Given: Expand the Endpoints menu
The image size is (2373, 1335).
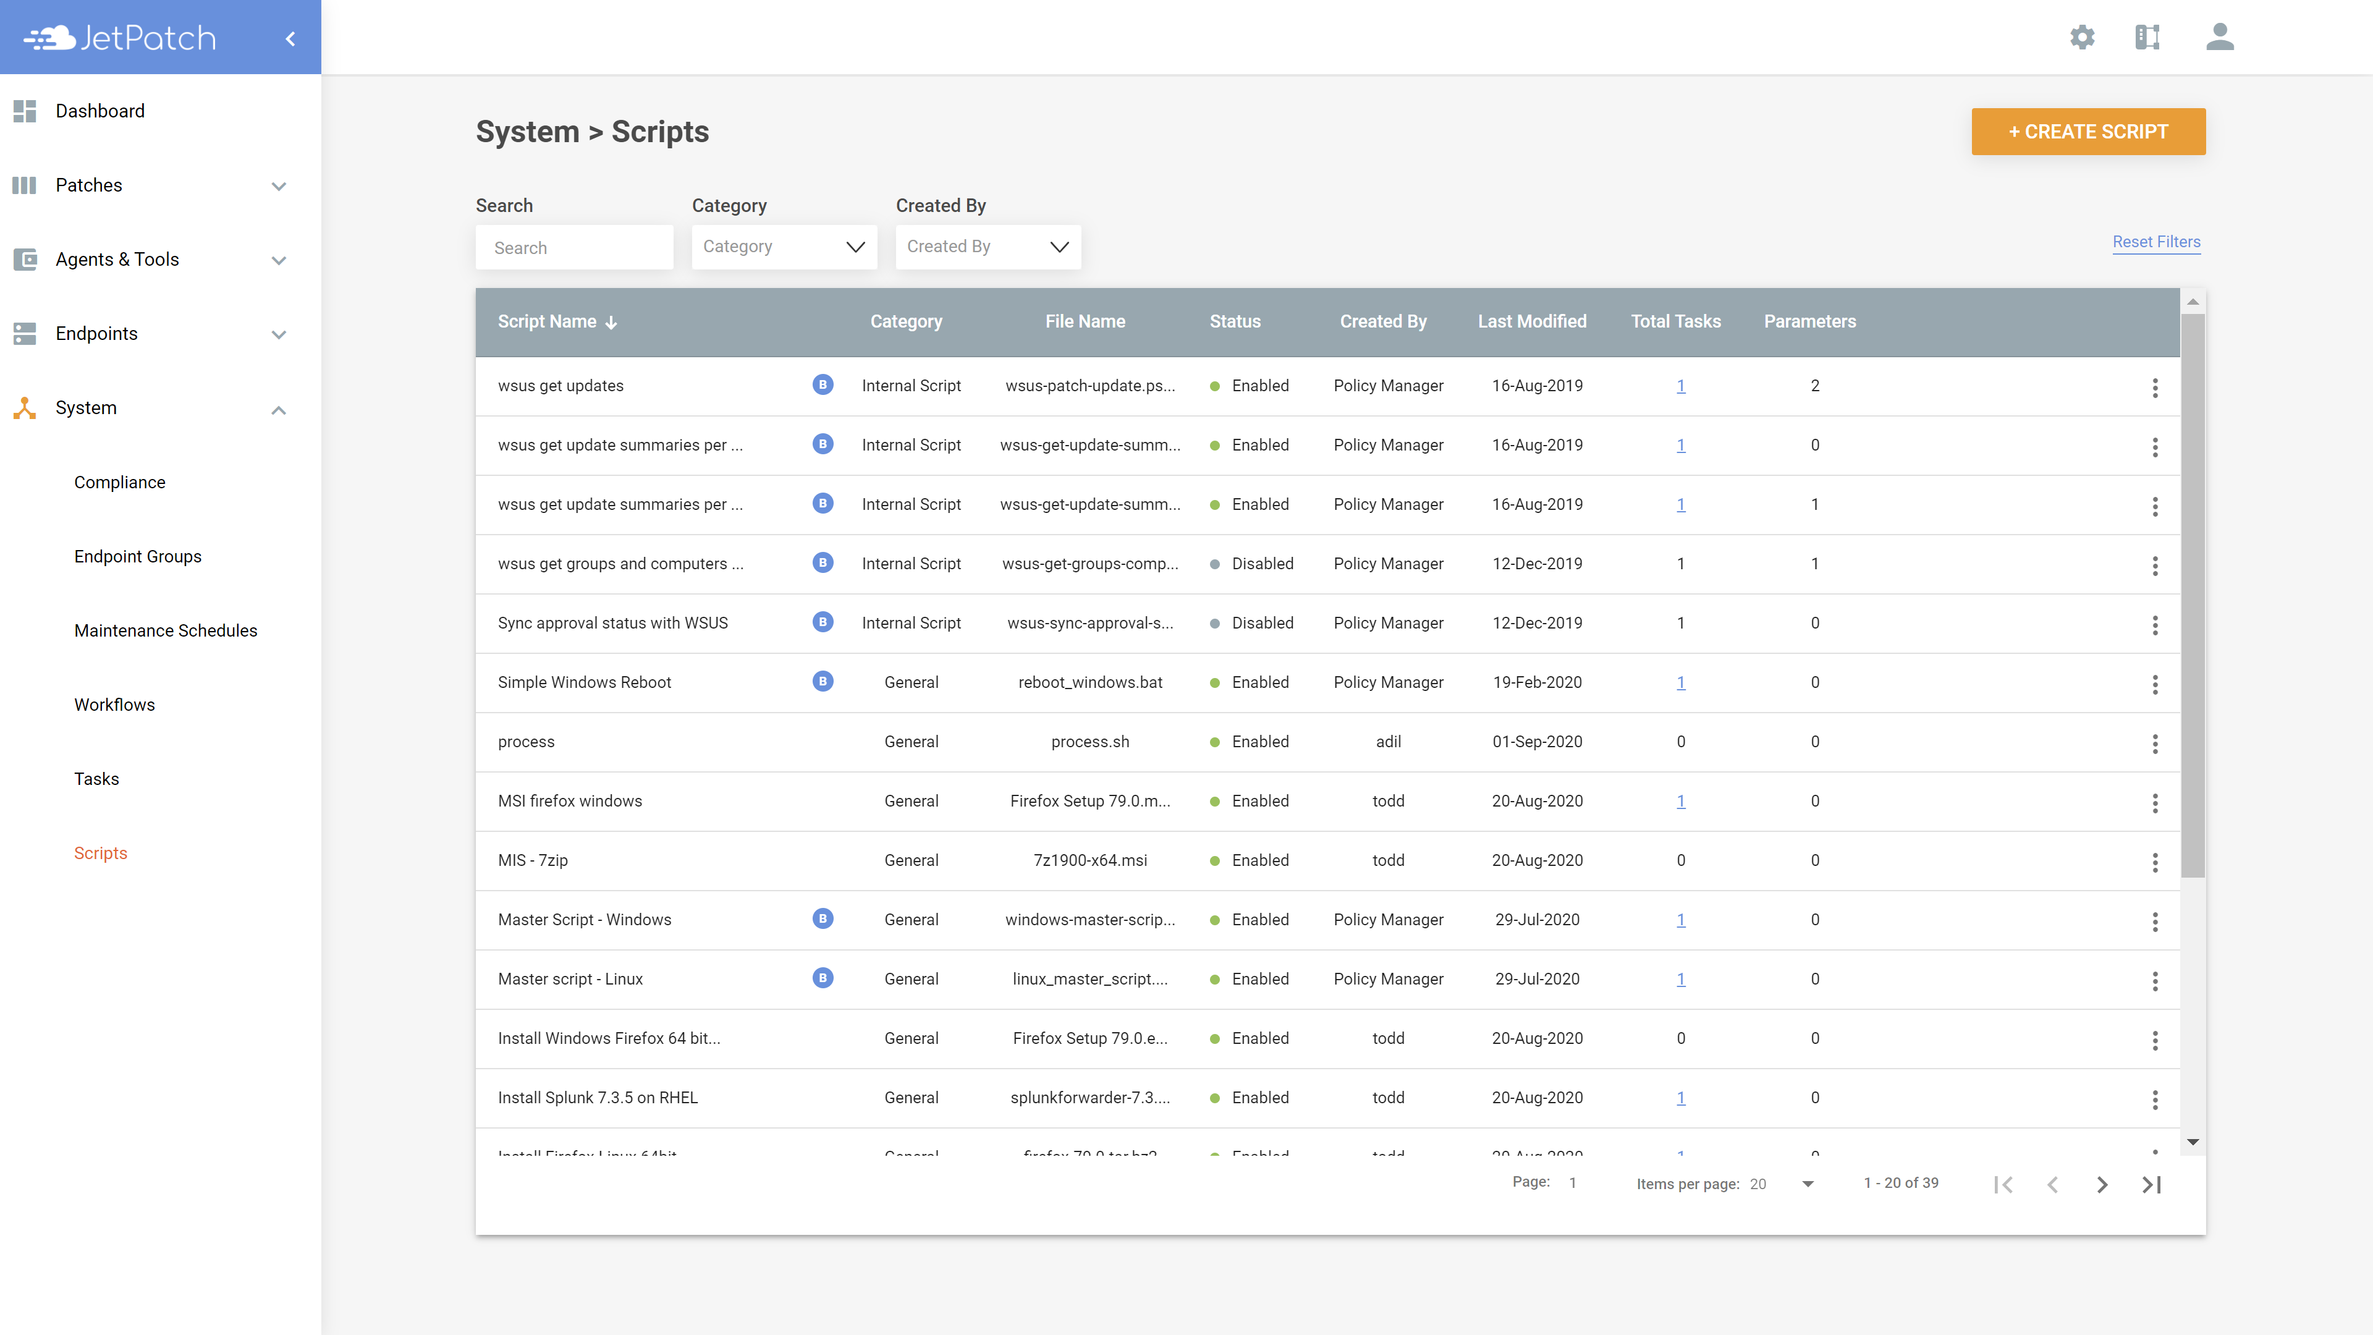Looking at the screenshot, I should click(278, 334).
